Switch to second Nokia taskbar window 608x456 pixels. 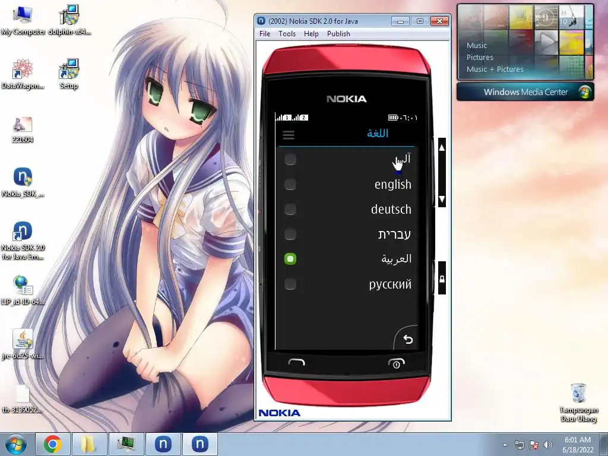pos(200,444)
